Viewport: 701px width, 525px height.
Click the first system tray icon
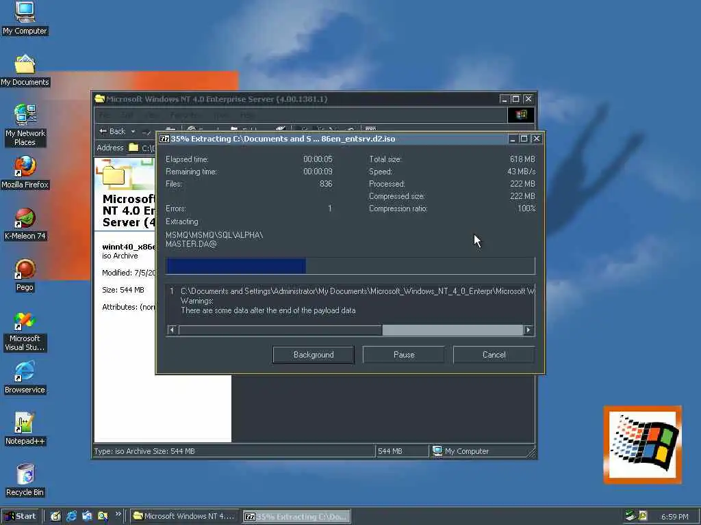click(630, 515)
